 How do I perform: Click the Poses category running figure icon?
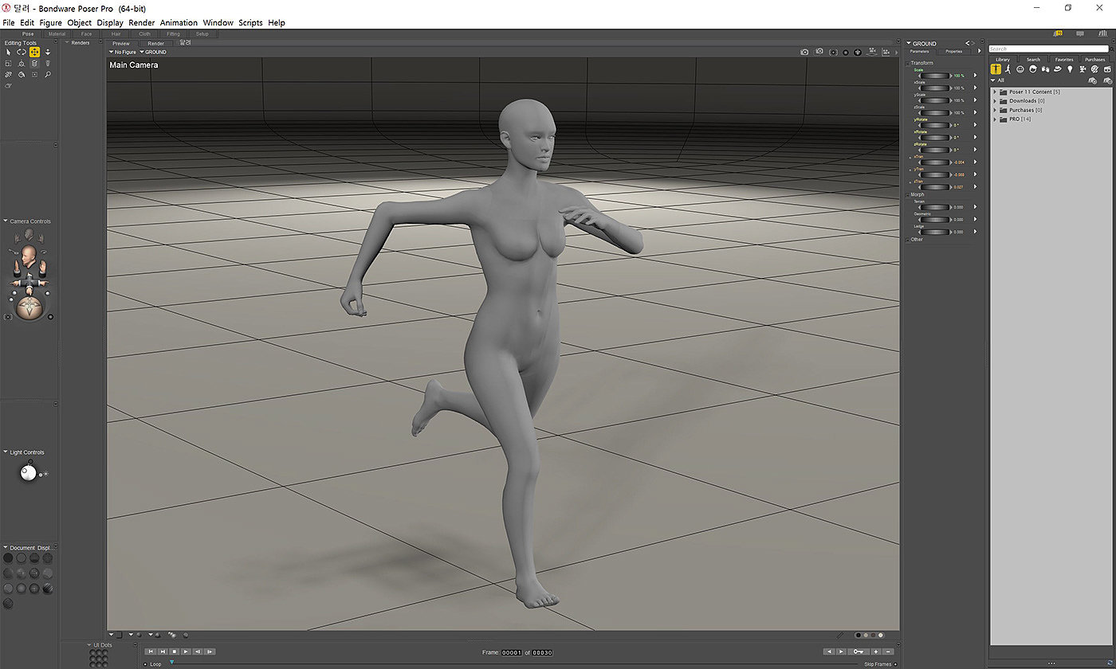click(x=1008, y=69)
